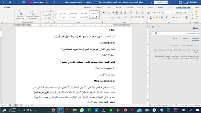The image size is (201, 113).
Task: Click the Save disk icon in title bar
Action: (x=180, y=2)
